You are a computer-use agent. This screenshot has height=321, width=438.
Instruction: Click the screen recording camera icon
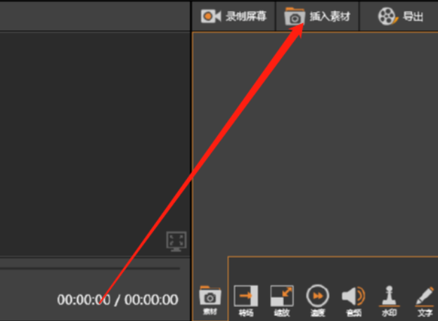[211, 16]
